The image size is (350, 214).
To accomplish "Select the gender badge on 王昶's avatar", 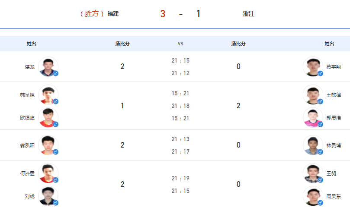I will [x=320, y=180].
